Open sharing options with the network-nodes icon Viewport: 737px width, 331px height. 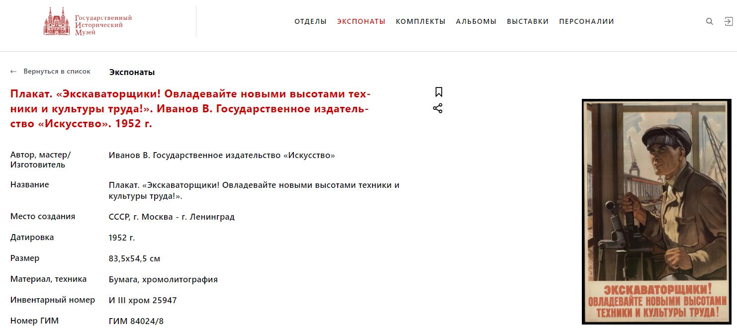point(437,108)
